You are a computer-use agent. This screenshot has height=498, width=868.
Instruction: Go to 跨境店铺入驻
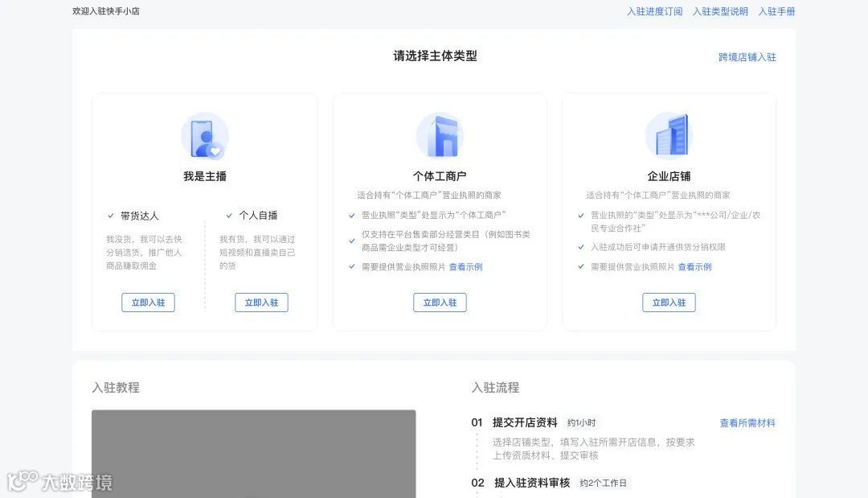coord(747,57)
